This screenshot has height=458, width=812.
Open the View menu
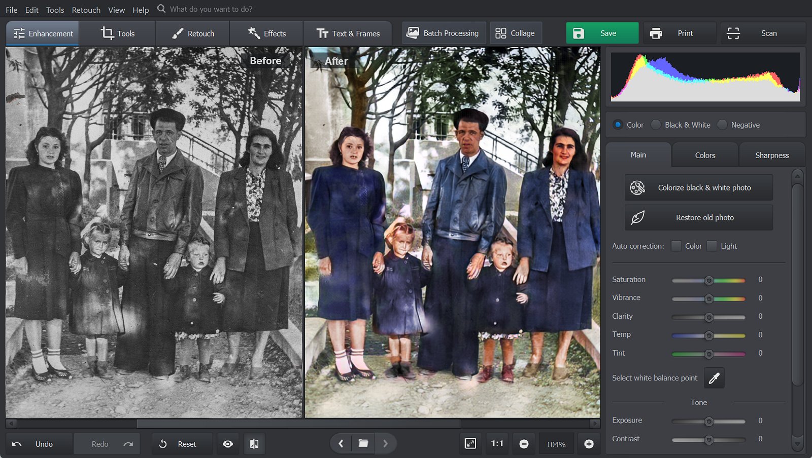116,10
